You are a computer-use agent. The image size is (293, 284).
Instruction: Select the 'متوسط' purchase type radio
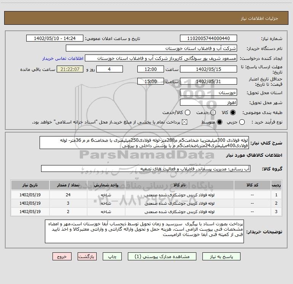pos(220,122)
